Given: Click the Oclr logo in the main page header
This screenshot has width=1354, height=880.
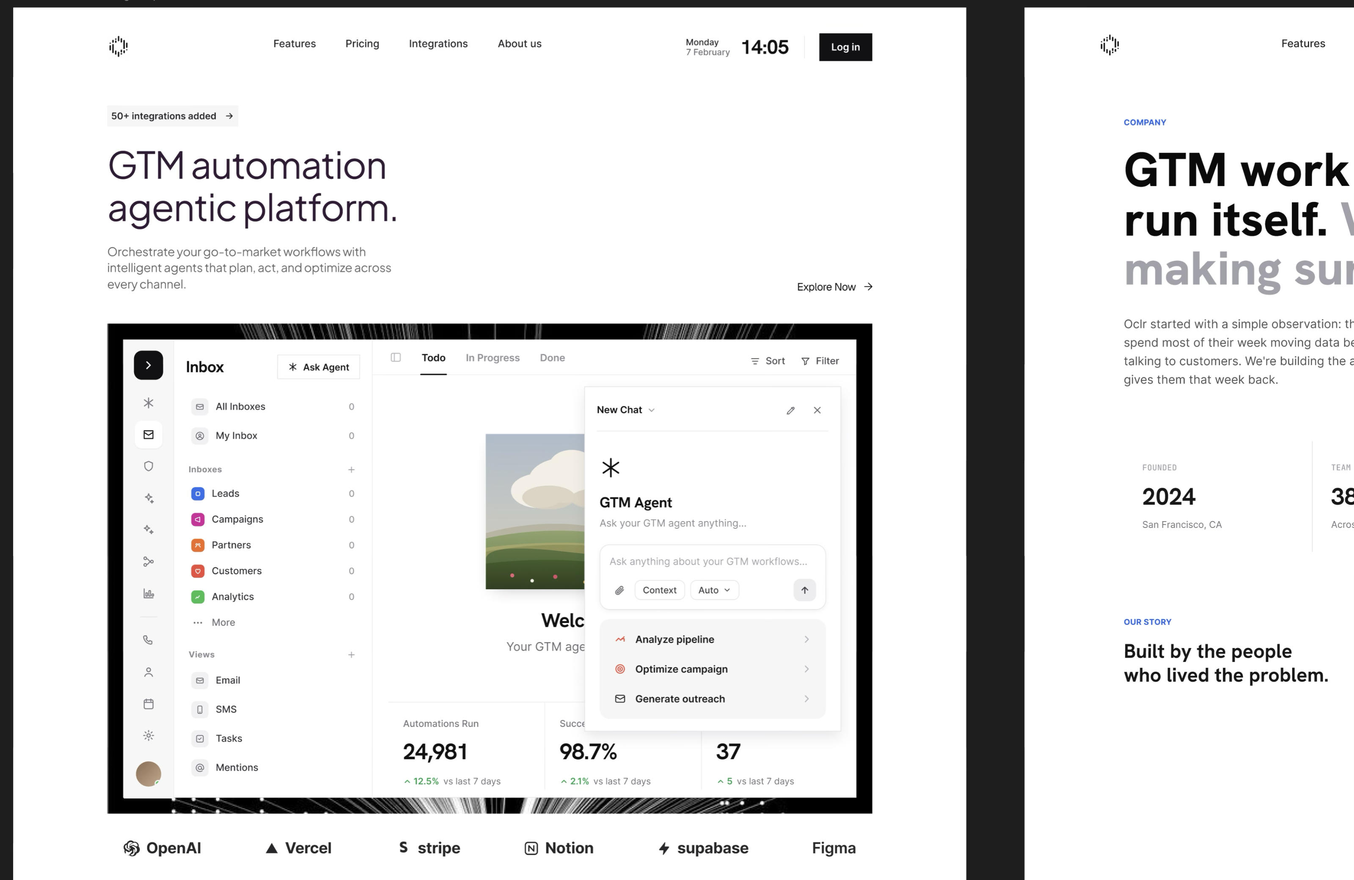Looking at the screenshot, I should (118, 46).
